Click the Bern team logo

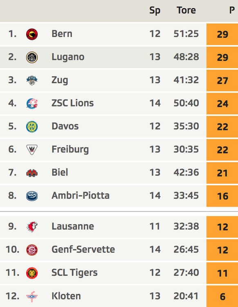[x=32, y=34]
